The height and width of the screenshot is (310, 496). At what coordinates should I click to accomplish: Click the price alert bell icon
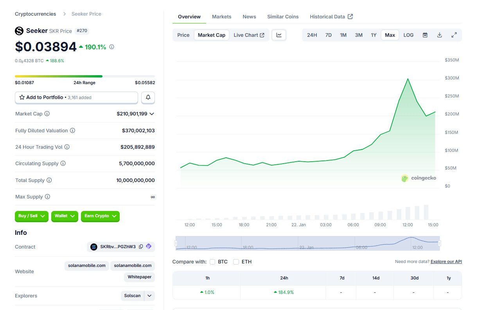click(x=148, y=97)
